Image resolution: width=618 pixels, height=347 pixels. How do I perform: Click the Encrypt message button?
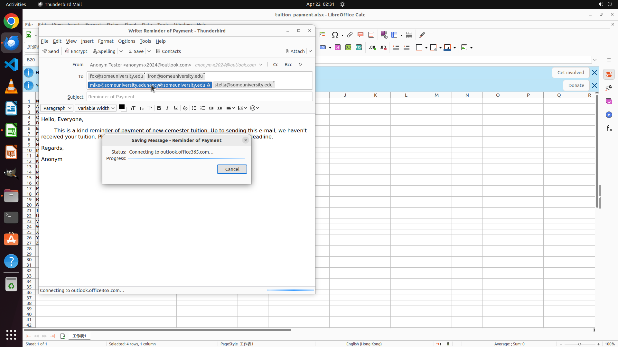tap(76, 51)
